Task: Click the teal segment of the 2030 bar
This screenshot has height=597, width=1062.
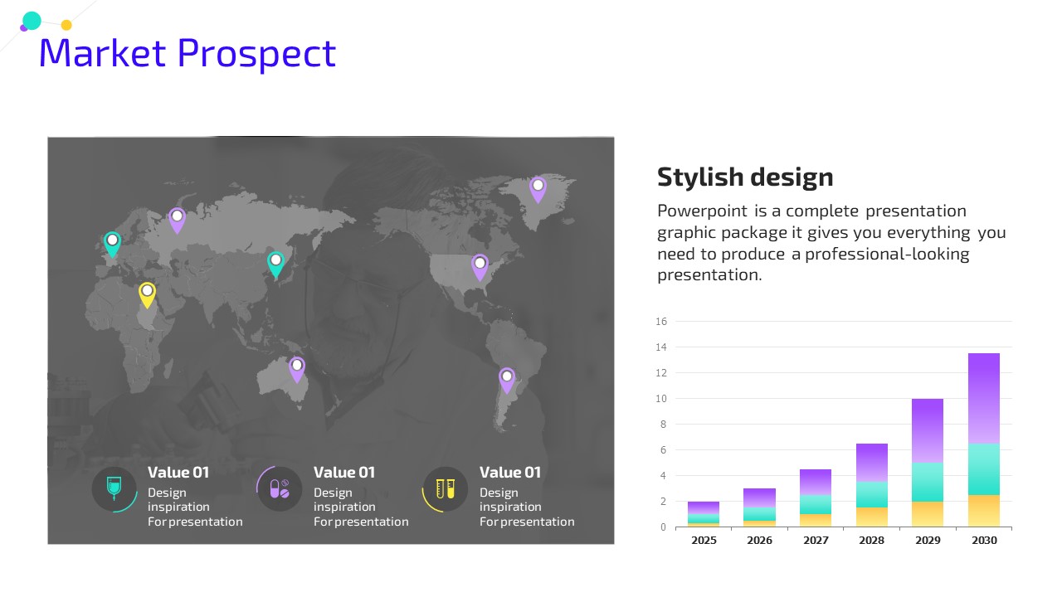Action: (984, 469)
